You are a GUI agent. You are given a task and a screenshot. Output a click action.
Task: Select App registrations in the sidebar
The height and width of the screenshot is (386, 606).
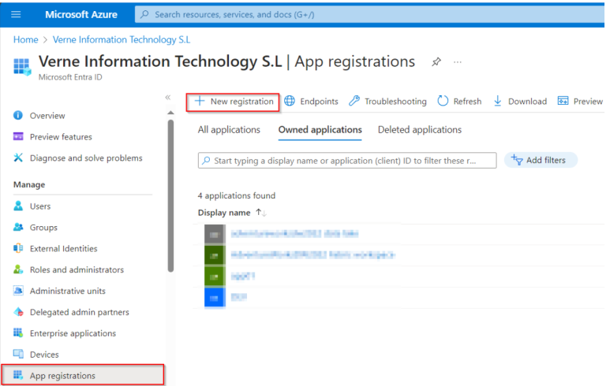(x=83, y=375)
